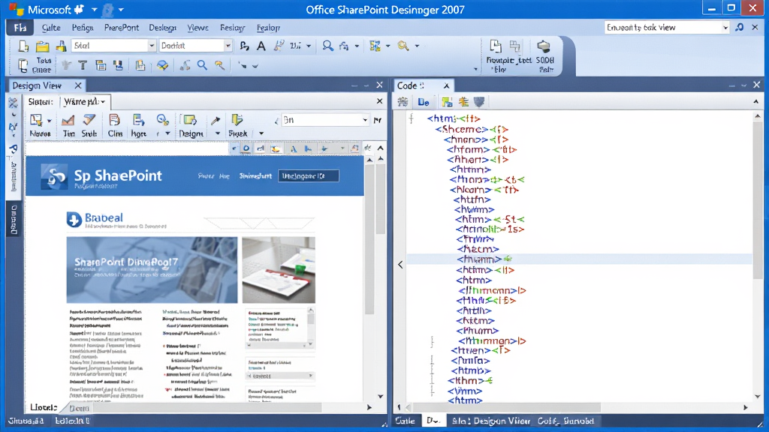Open the Views menu
This screenshot has width=769, height=432.
tap(198, 28)
